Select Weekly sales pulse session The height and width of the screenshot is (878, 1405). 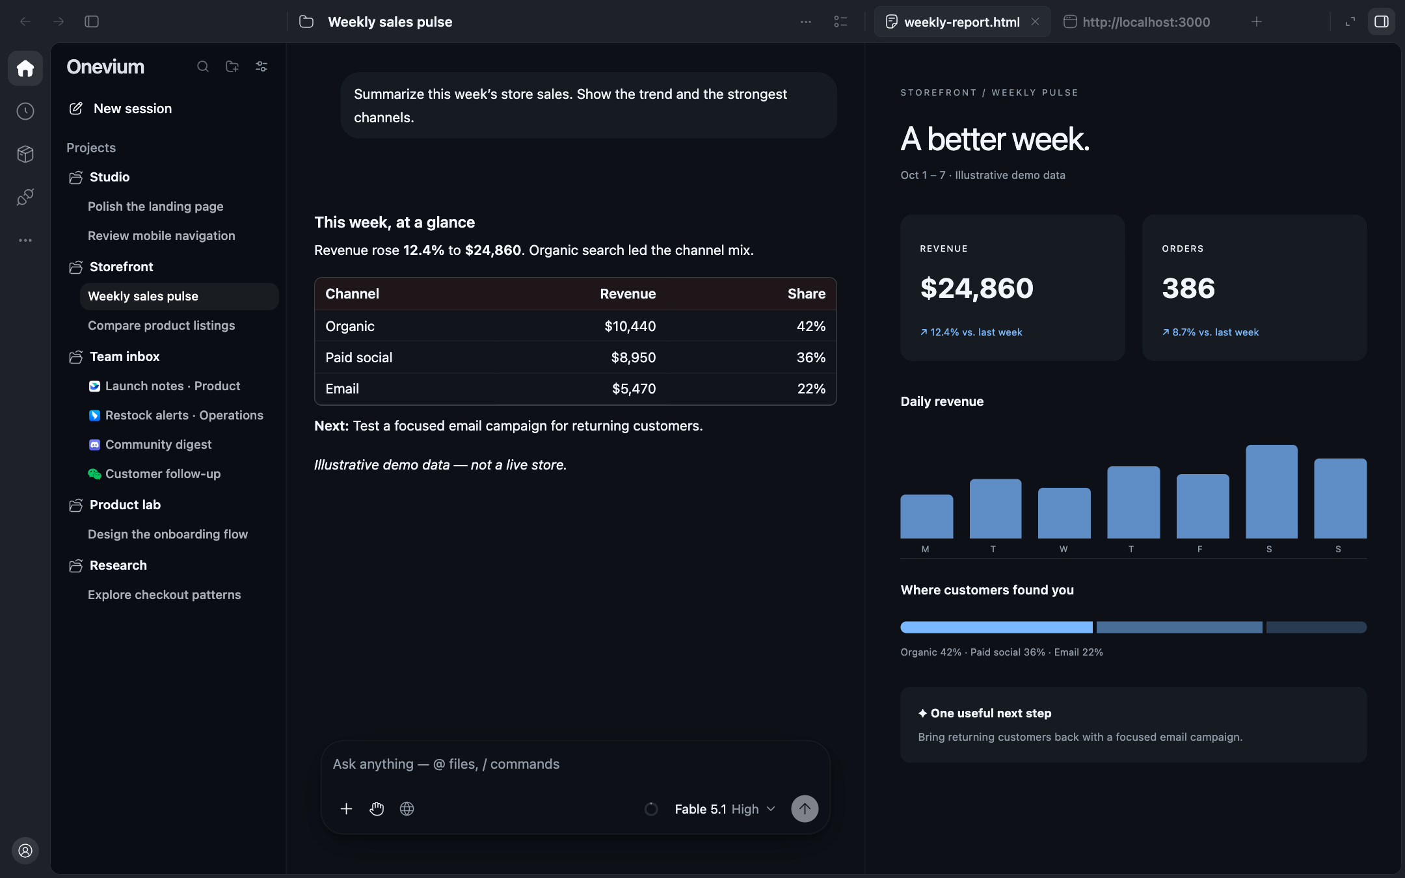coord(179,296)
